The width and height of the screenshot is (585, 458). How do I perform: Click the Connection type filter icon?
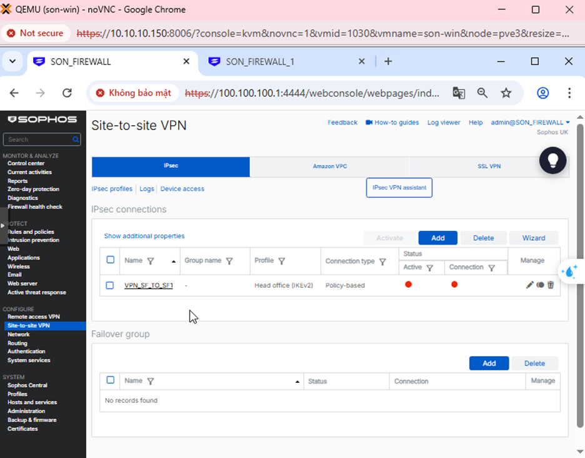tap(382, 262)
